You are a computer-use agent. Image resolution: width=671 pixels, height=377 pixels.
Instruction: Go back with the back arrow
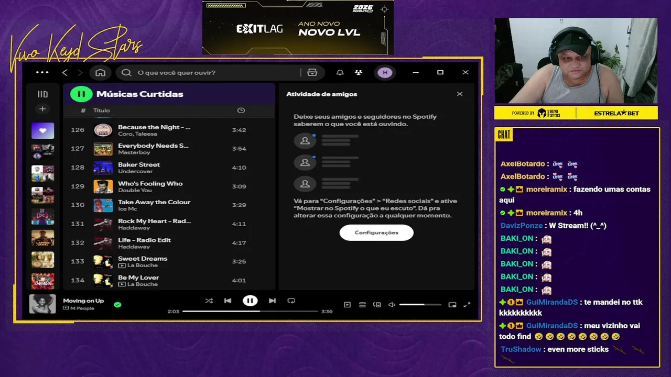click(x=65, y=72)
